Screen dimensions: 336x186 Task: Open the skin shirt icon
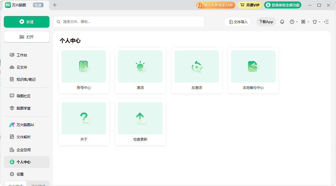click(314, 22)
